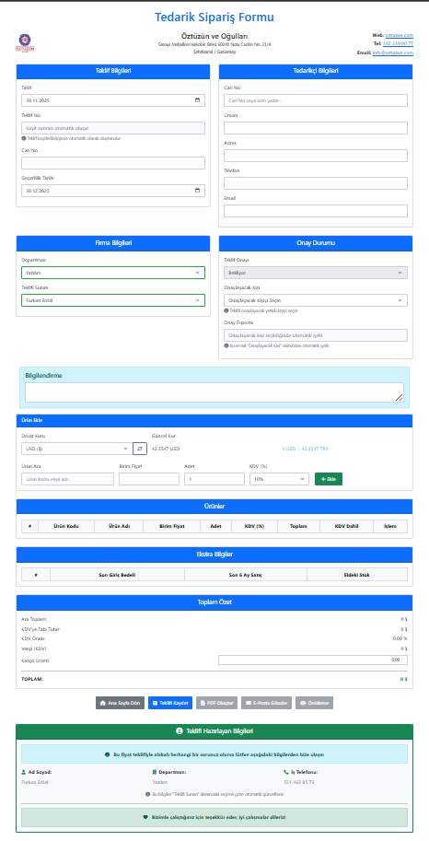Click the PDF Oluştur button

(216, 703)
